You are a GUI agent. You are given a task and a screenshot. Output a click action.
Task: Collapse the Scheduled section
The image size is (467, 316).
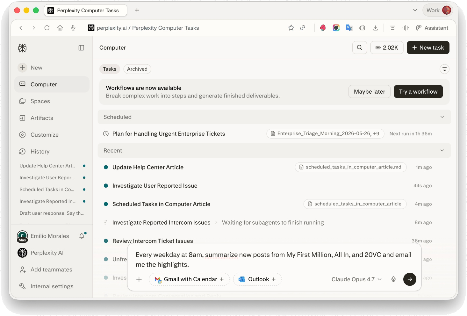click(442, 117)
